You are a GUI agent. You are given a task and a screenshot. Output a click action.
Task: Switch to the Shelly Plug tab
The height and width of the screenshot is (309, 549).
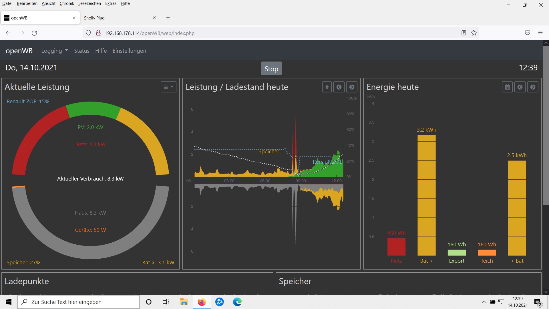(94, 18)
